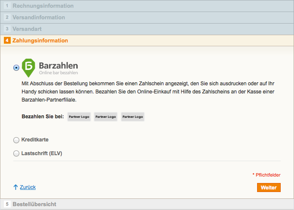The image size is (294, 210).
Task: Click the first Partner Logo image
Action: [x=79, y=117]
